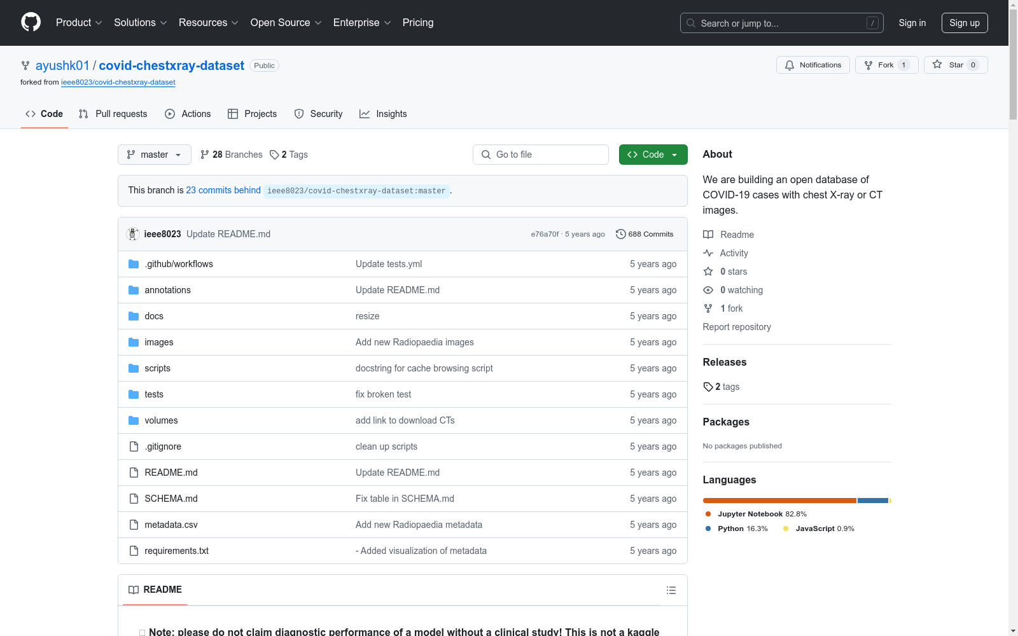Click the eye icon next to watching
The width and height of the screenshot is (1018, 636).
pos(708,290)
